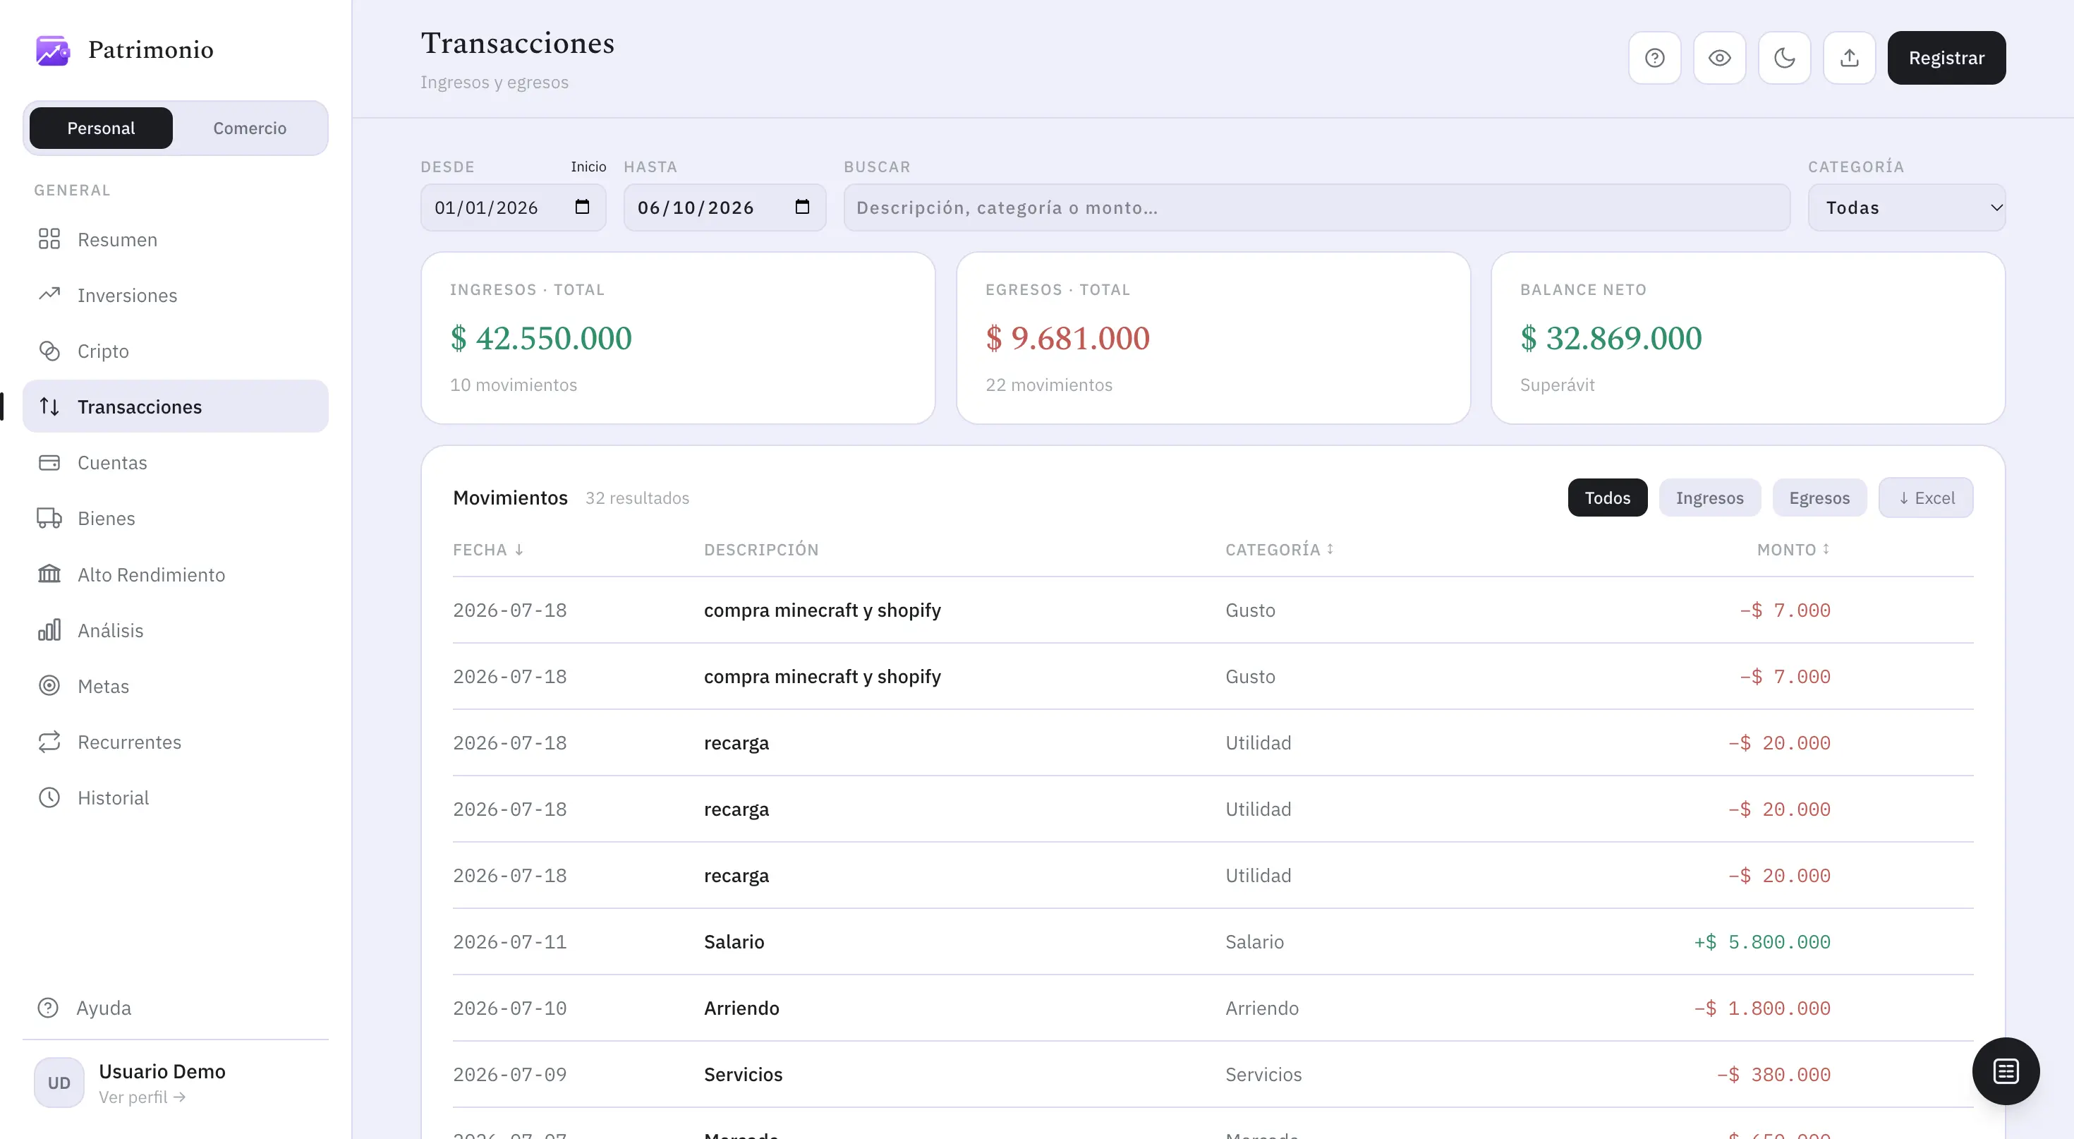Open the Hasta date calendar picker icon

(x=802, y=207)
